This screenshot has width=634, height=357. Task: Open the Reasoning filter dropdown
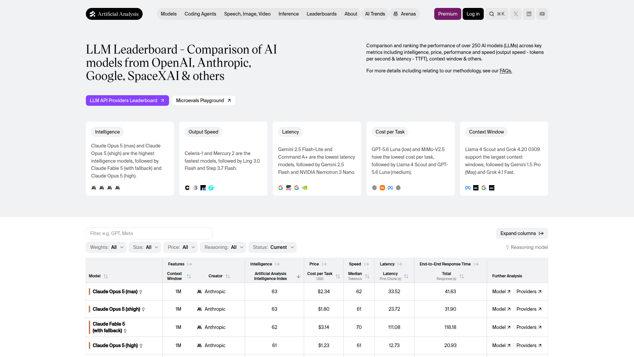click(x=223, y=247)
